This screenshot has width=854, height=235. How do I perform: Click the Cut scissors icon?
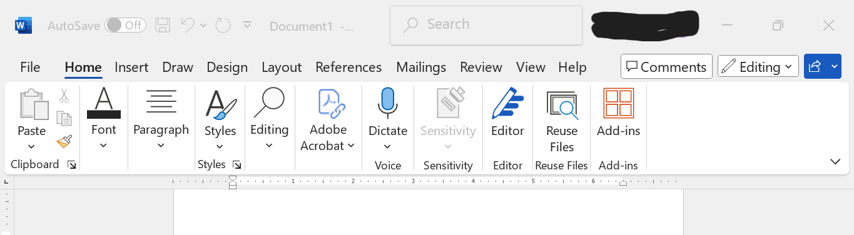coord(64,96)
